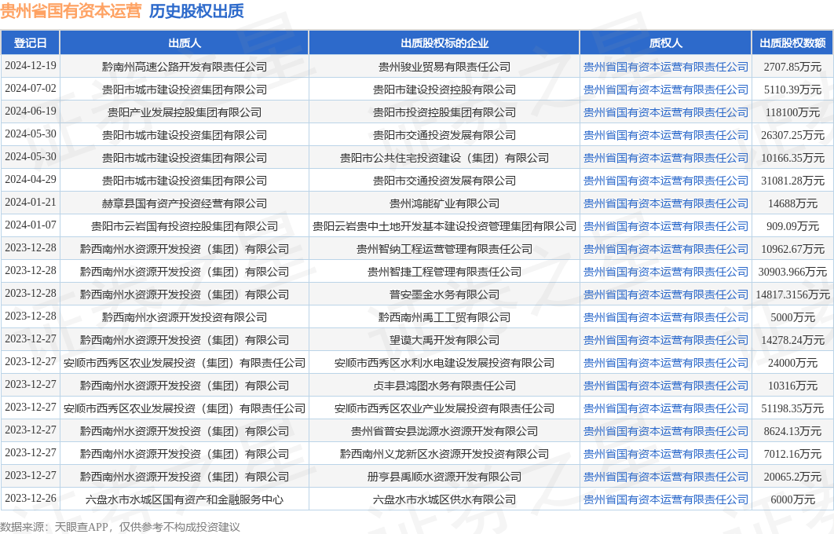Click 贵阳云岩贵中土地开发基本建设投资管理集团有限公司
The height and width of the screenshot is (534, 834).
(444, 227)
